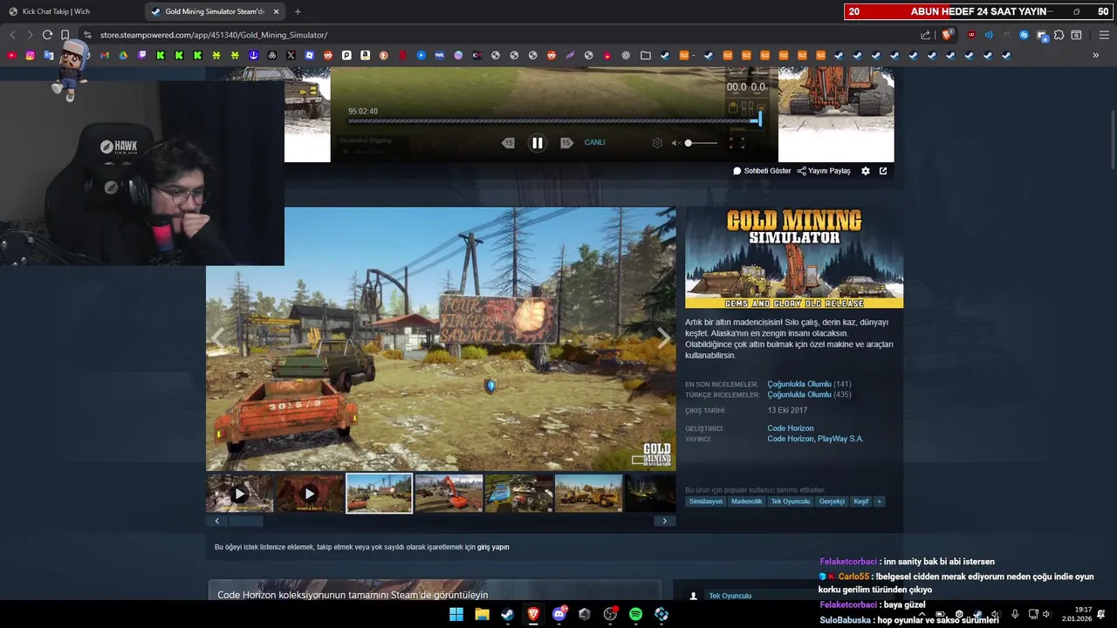Open a new browser tab

pyautogui.click(x=298, y=11)
